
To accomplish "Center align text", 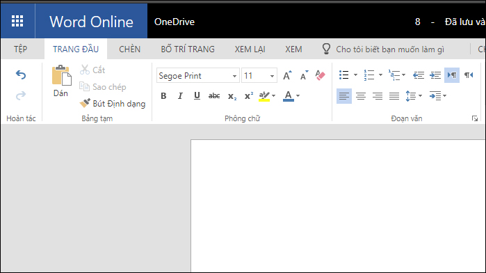I will [361, 96].
